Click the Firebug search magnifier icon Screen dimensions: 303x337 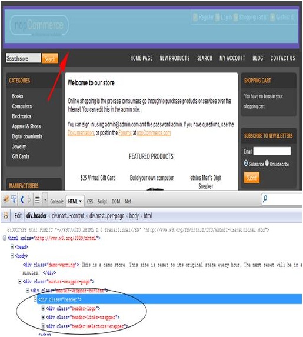[265, 199]
